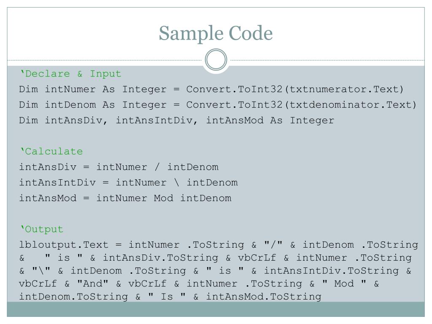The width and height of the screenshot is (432, 324).
Task: Click the " Is " string literal
Action: click(x=167, y=297)
